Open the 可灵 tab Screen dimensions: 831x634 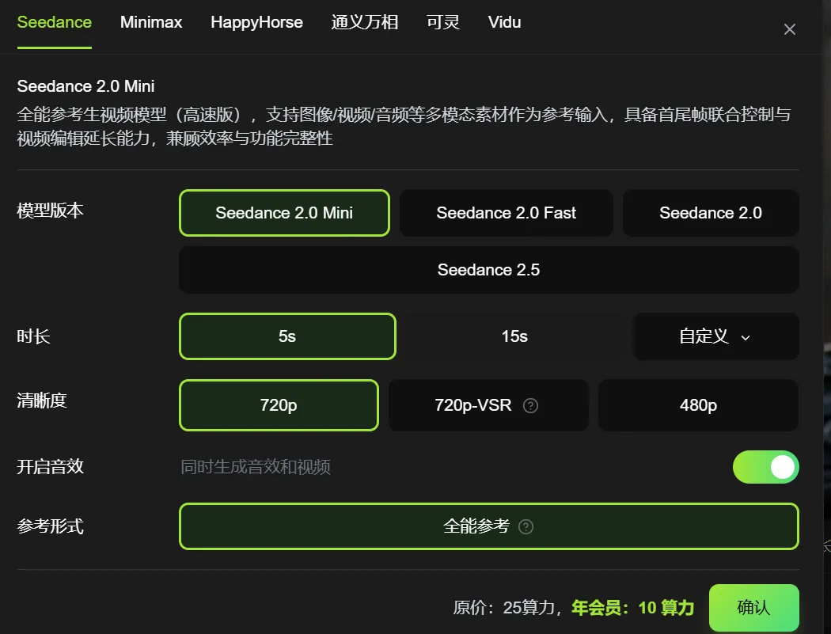[443, 22]
